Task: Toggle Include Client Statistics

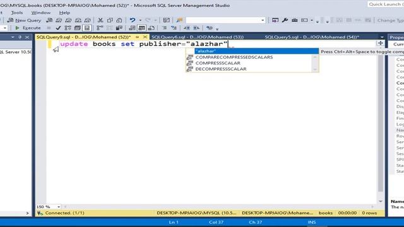Action: [119, 28]
